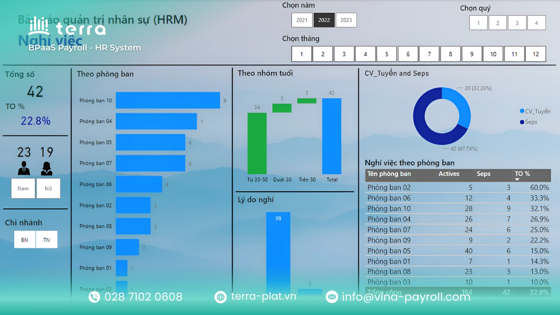The height and width of the screenshot is (315, 560).
Task: Select Phòng ban 02 table row
Action: coord(458,188)
